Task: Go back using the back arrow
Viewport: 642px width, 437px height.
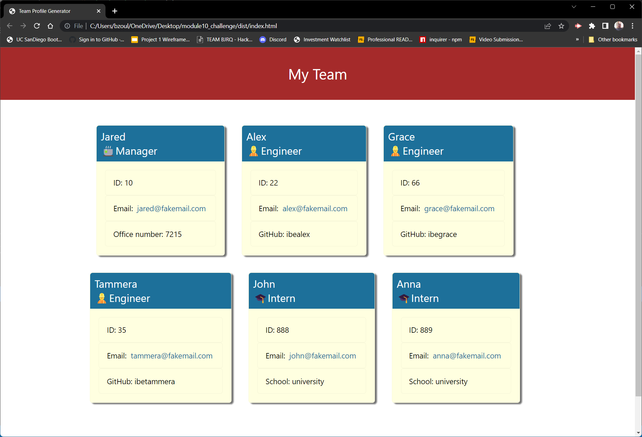Action: click(10, 26)
